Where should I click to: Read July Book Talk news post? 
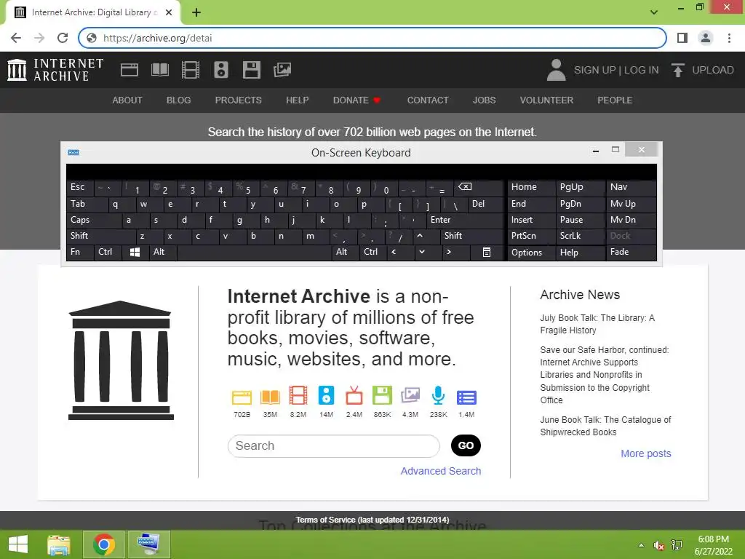point(597,324)
